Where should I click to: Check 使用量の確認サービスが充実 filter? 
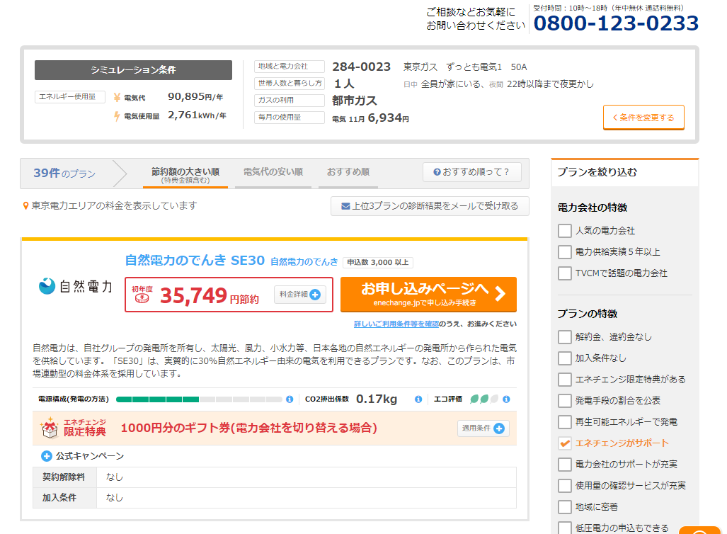coord(564,486)
